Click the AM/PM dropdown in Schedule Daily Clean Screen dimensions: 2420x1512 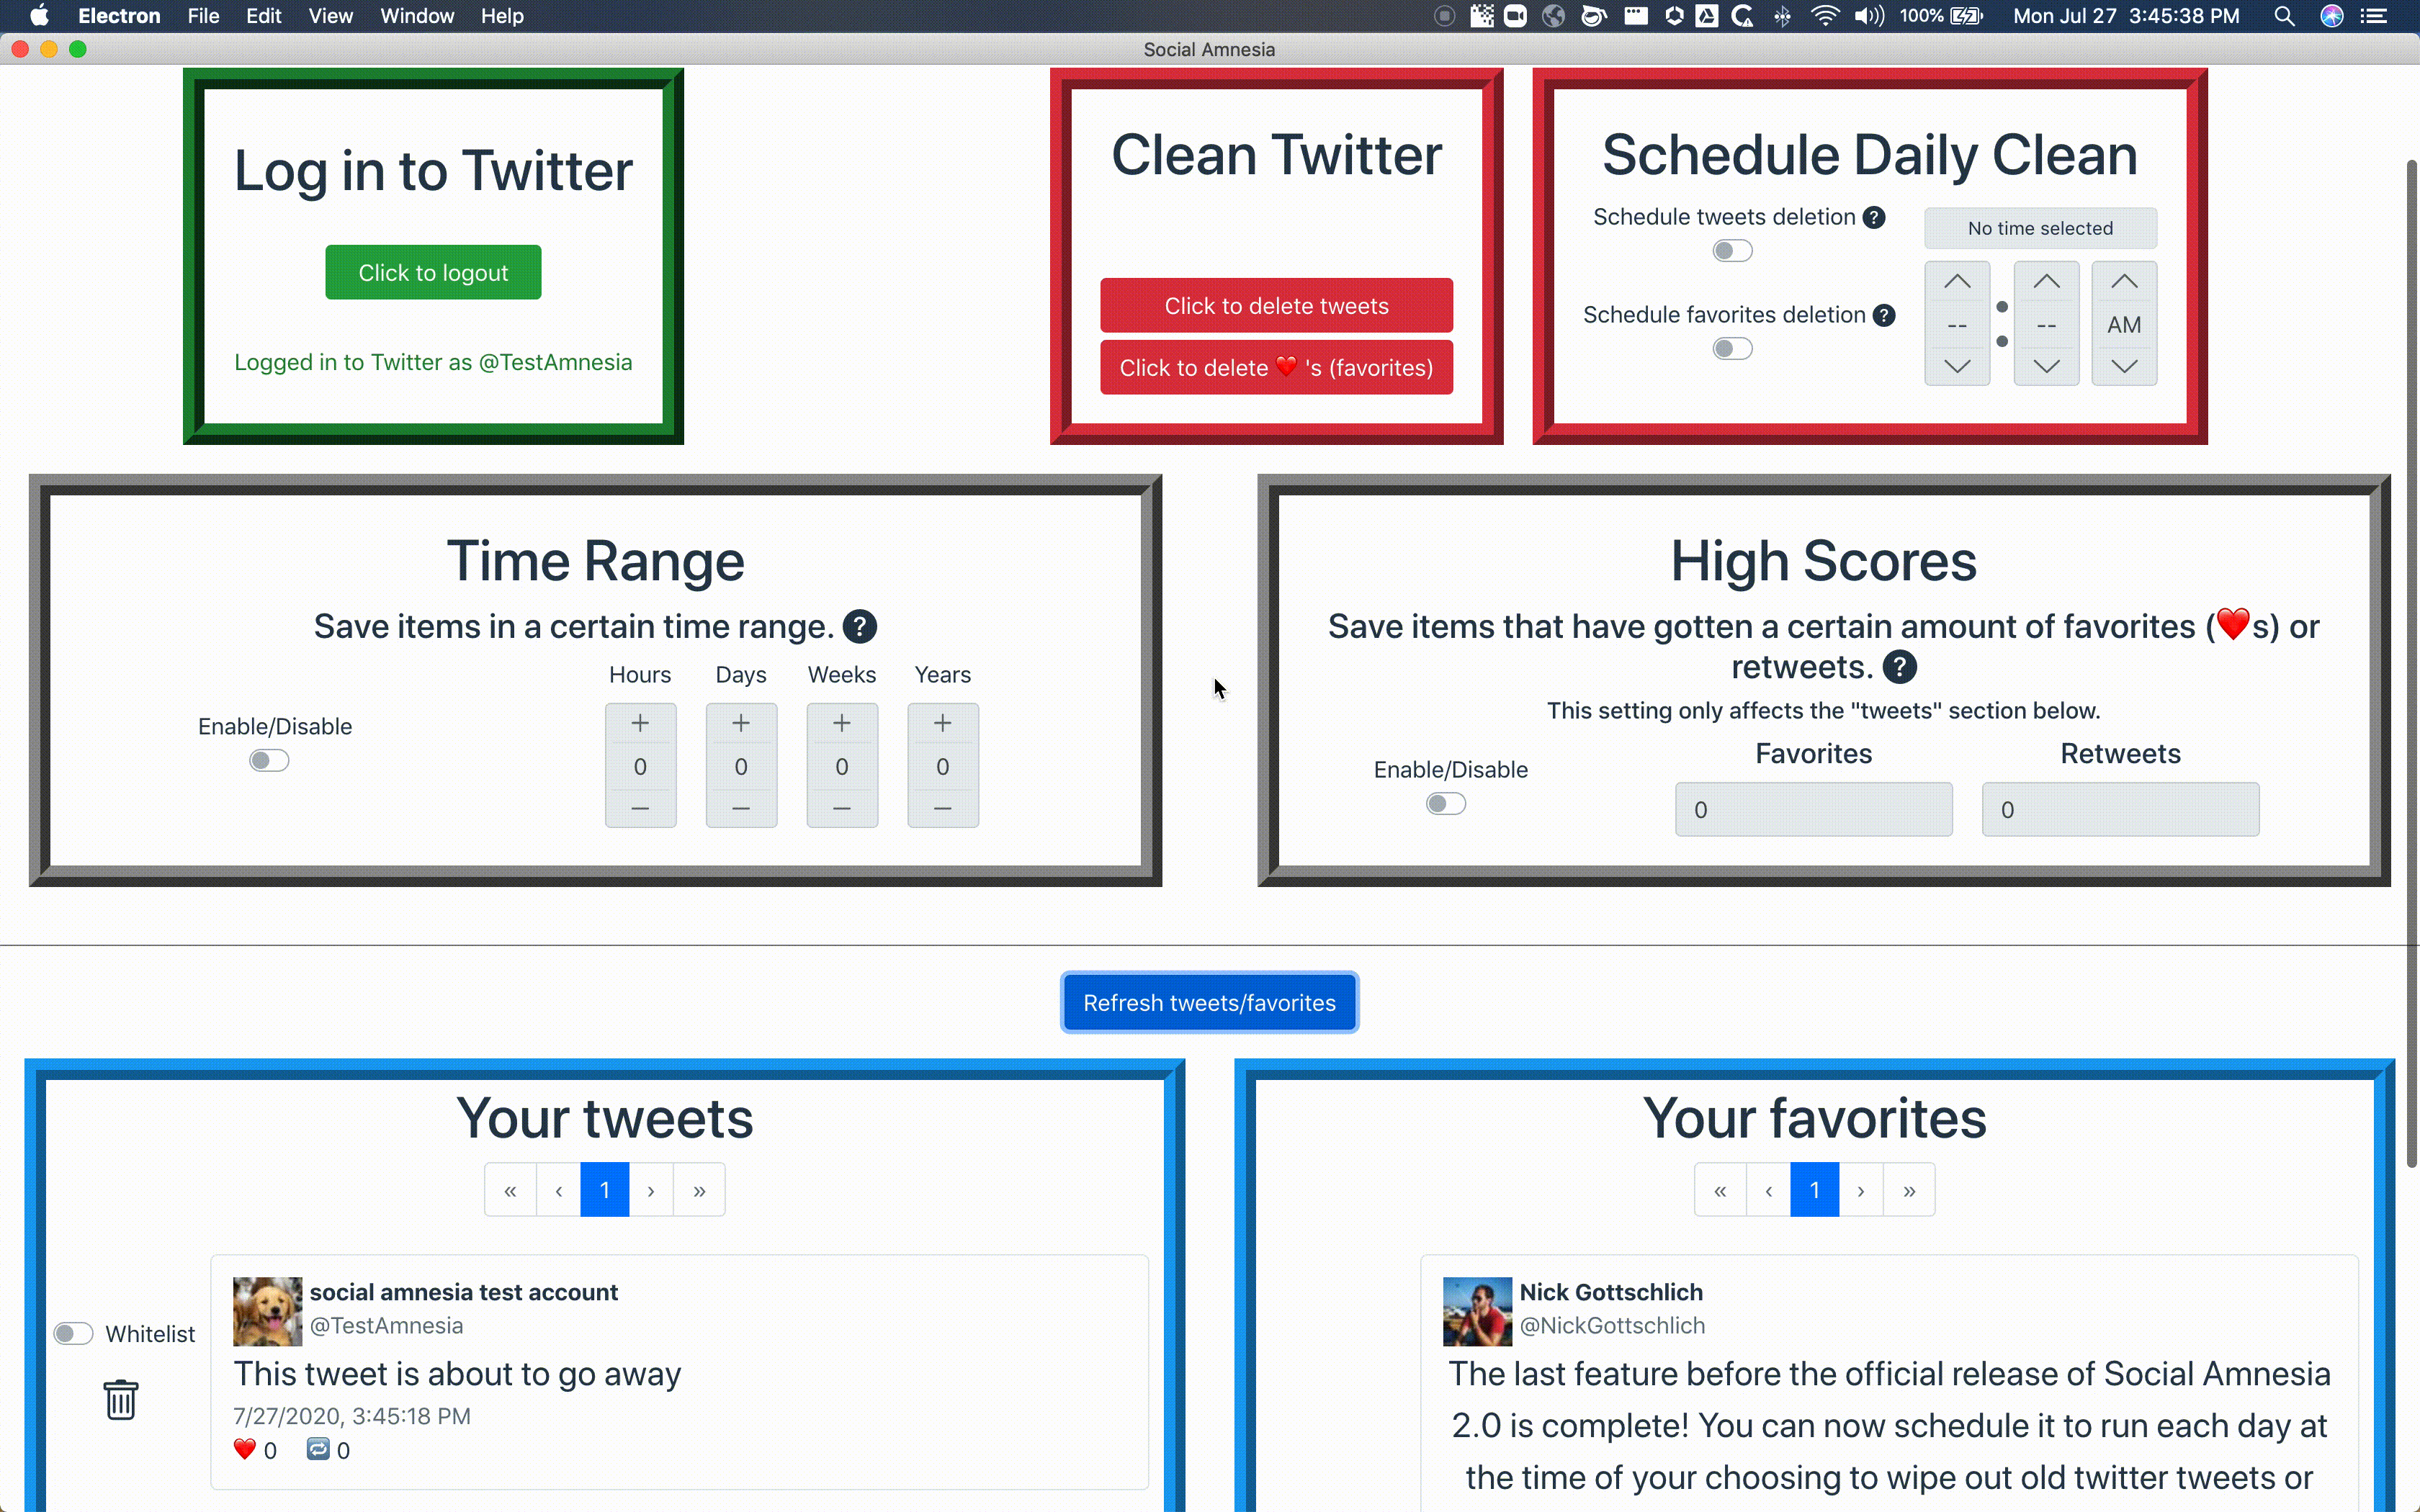(x=2124, y=323)
